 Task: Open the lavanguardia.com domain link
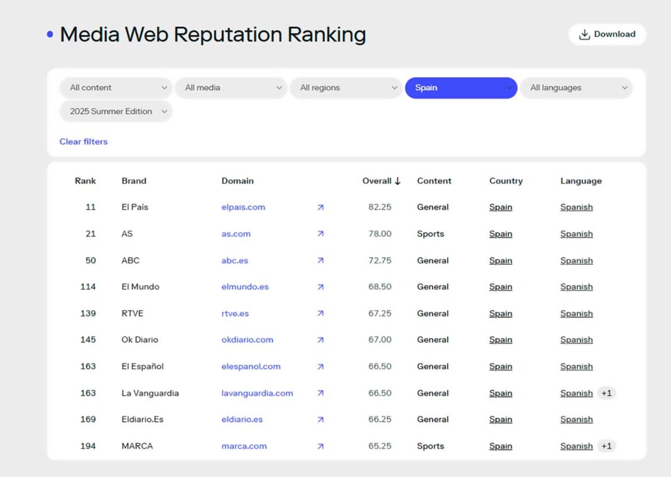257,394
